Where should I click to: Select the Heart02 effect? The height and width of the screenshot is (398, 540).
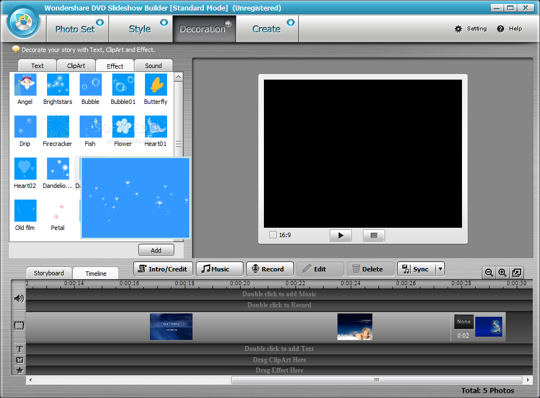pyautogui.click(x=25, y=169)
